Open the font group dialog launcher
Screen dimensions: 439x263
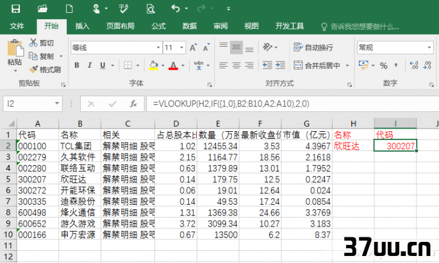tap(210, 84)
